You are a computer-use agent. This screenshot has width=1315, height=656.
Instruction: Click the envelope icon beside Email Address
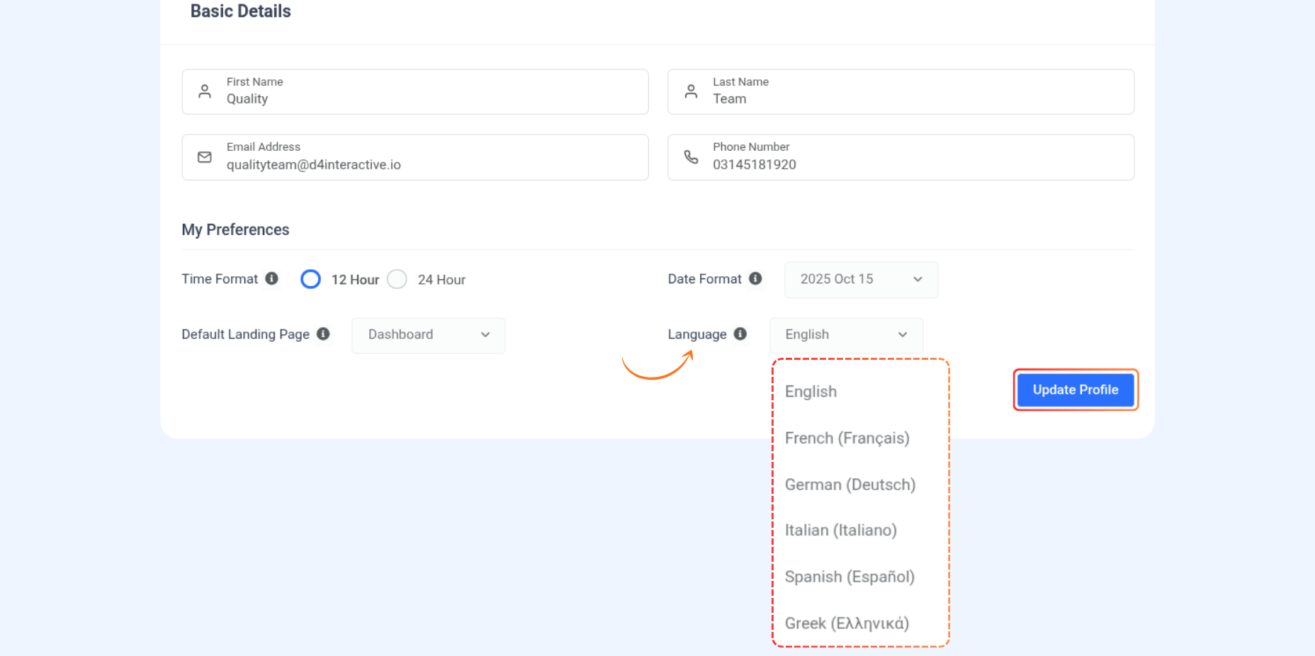click(x=204, y=157)
